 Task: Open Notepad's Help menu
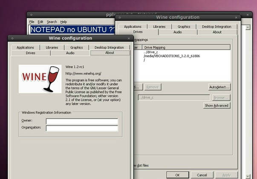pyautogui.click(x=64, y=22)
